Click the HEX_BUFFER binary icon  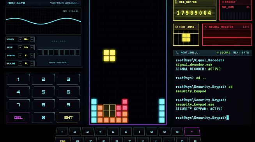176,2
